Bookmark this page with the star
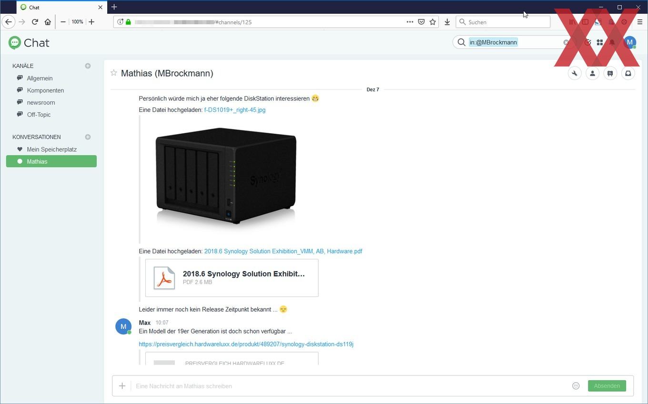This screenshot has height=404, width=648. [433, 22]
